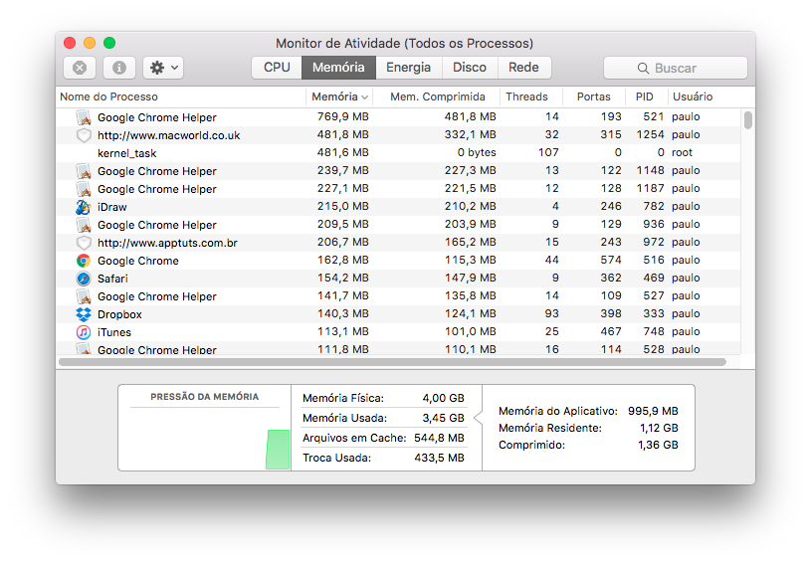Select the Dropbox process name
The image size is (811, 564).
[119, 314]
